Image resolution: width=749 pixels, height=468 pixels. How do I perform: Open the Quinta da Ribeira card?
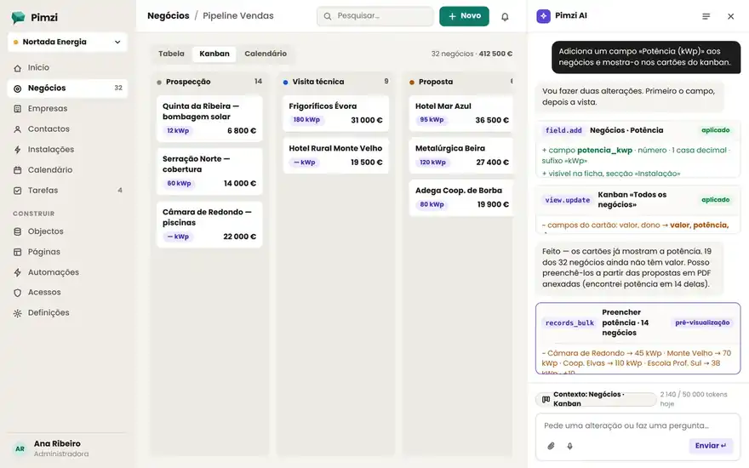(x=209, y=118)
